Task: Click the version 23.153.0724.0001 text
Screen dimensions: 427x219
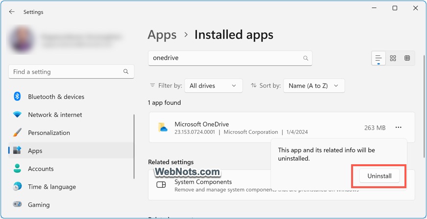Action: (194, 132)
